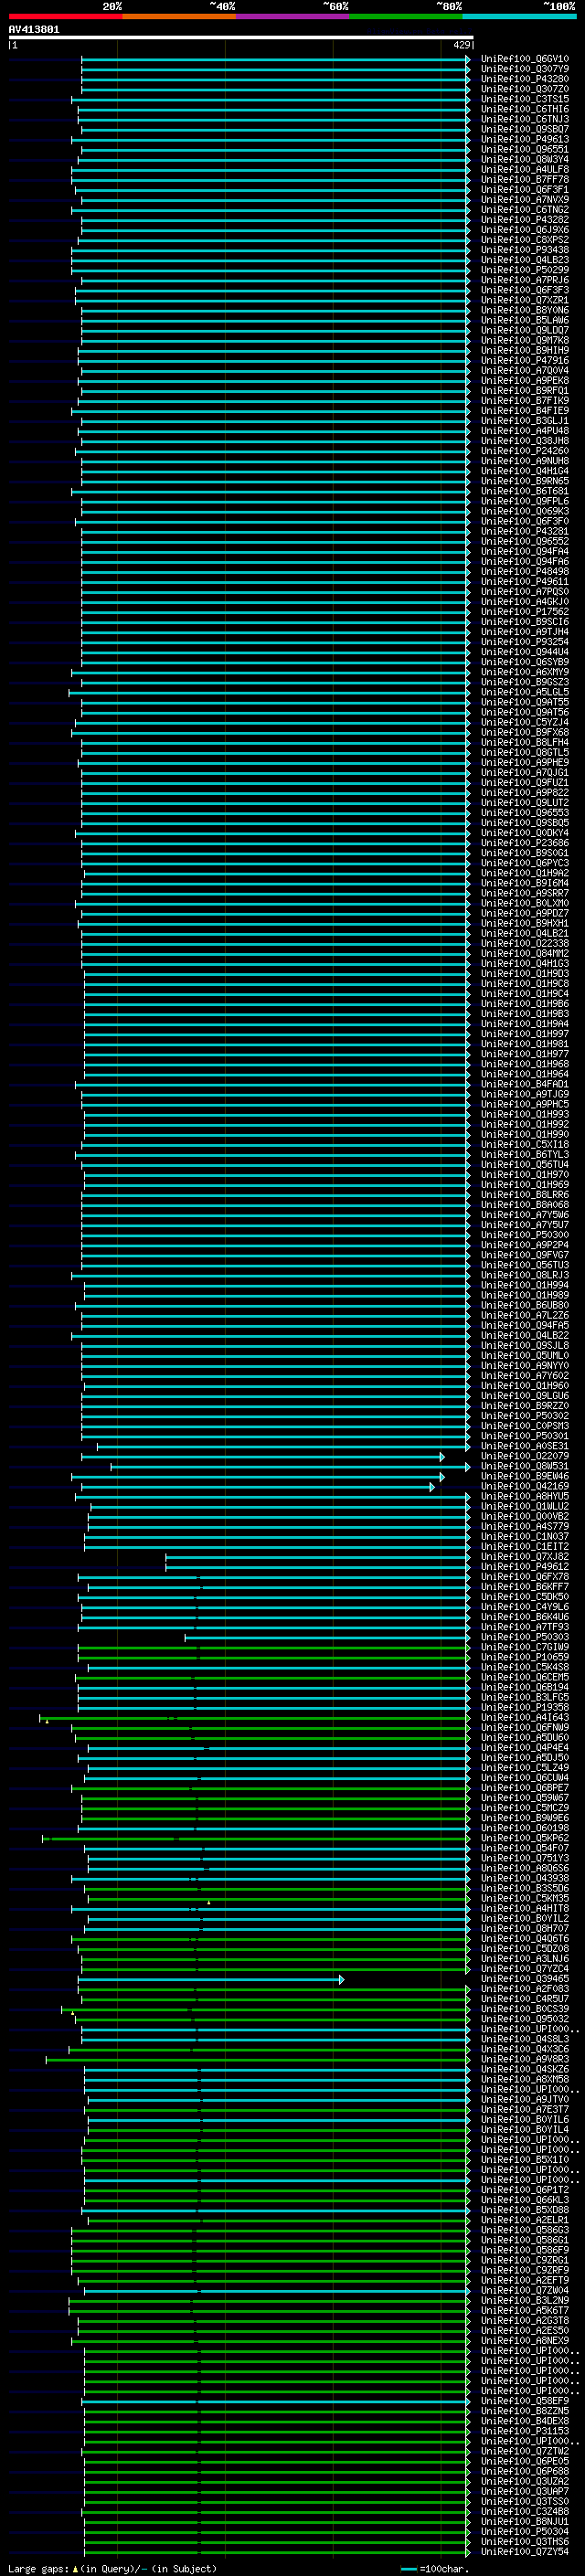Click the UniRef100_Q307Y9 hit label
Image resolution: width=585 pixels, height=2576 pixels.
(525, 69)
